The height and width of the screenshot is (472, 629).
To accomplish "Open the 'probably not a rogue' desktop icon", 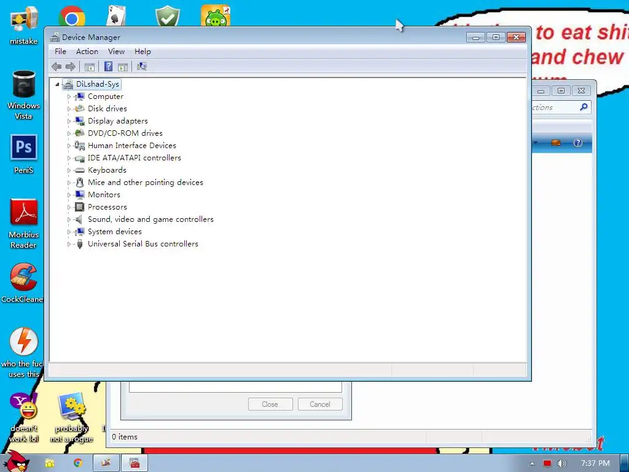I will coord(72,406).
